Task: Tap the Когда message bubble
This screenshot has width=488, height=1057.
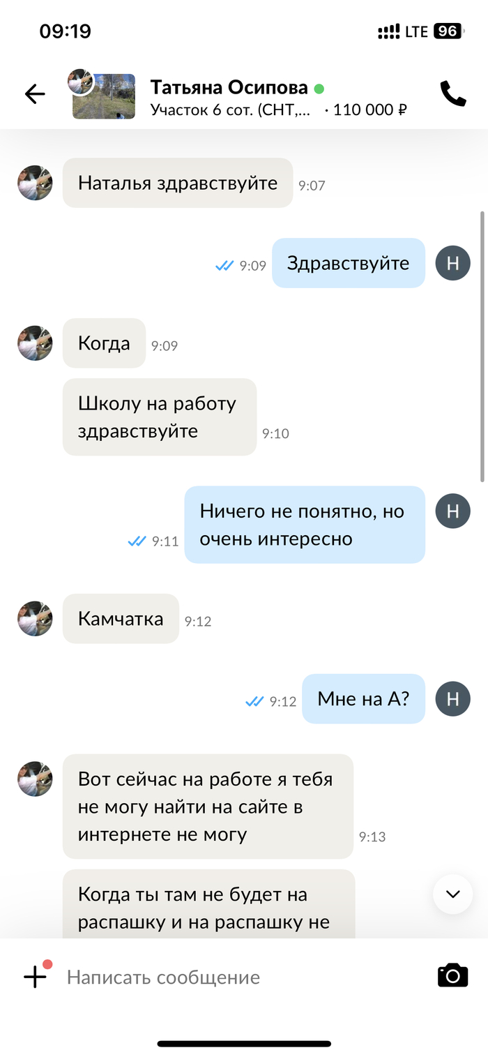Action: click(104, 343)
